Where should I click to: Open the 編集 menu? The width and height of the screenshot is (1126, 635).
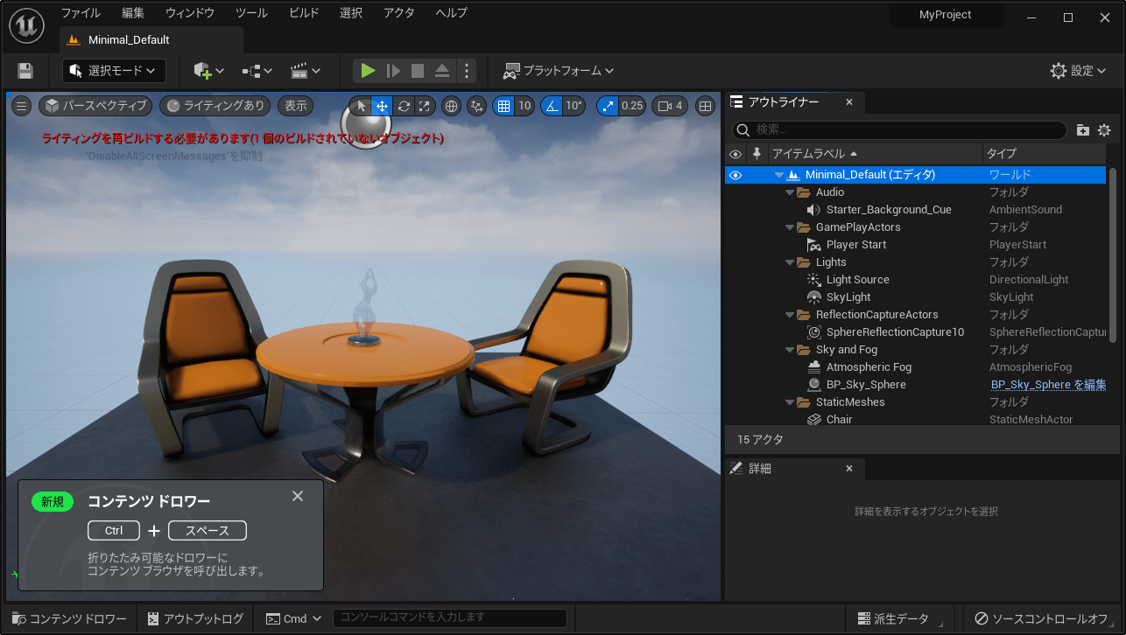point(133,13)
